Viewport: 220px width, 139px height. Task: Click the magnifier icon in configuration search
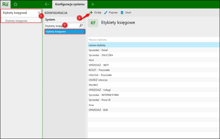(x=81, y=25)
